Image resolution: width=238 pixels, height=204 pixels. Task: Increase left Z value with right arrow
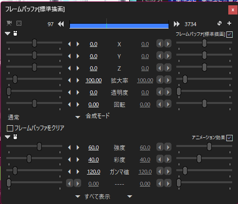tap(78, 68)
